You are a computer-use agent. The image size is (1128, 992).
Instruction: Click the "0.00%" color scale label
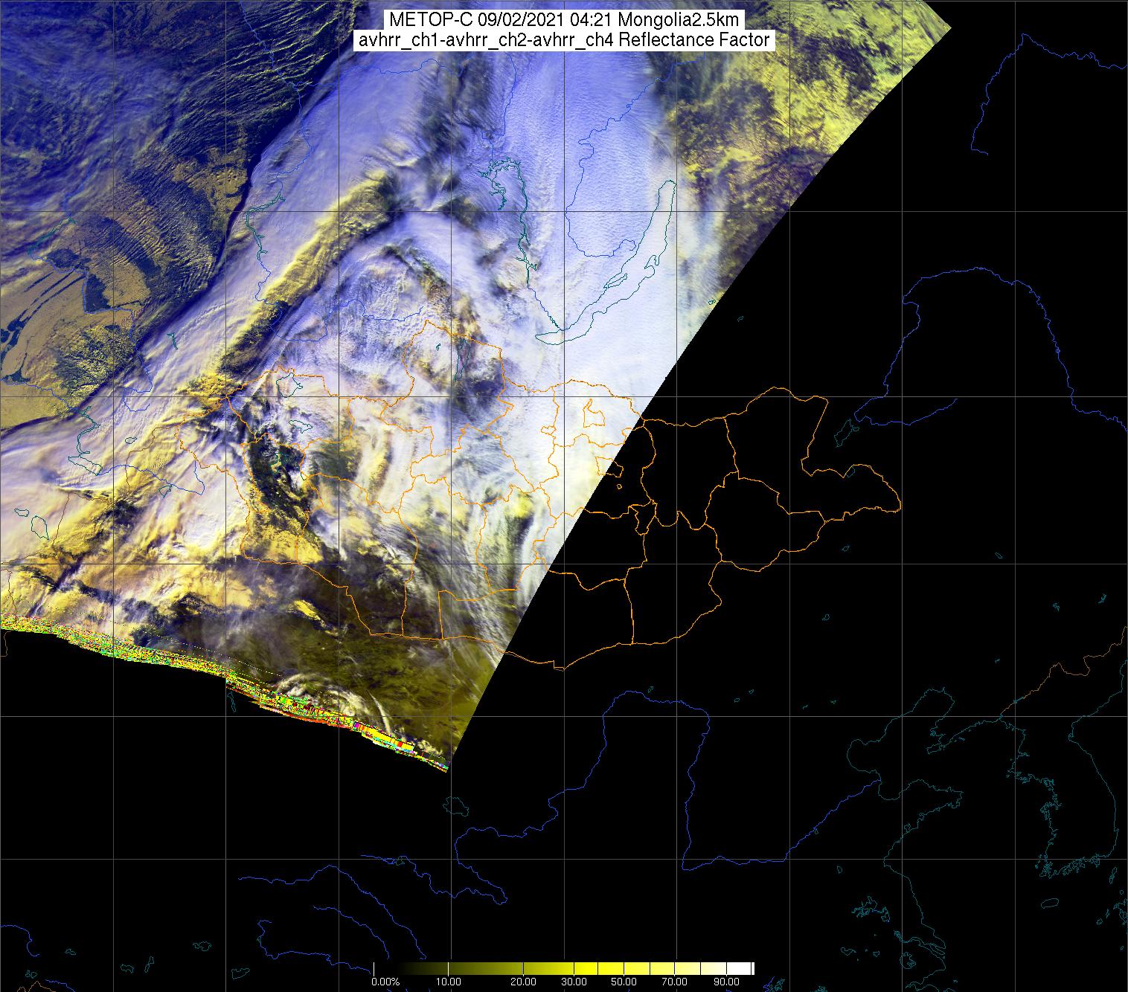tap(385, 982)
